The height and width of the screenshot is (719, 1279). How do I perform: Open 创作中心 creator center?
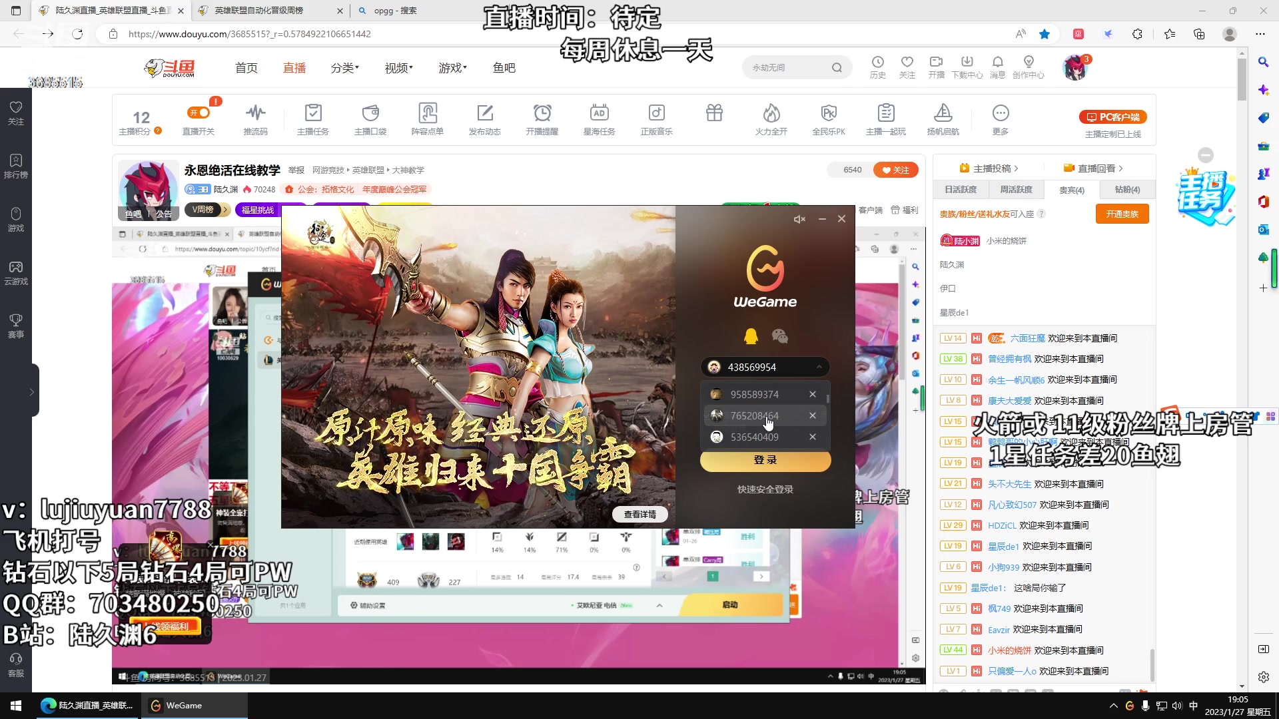[x=1029, y=67]
